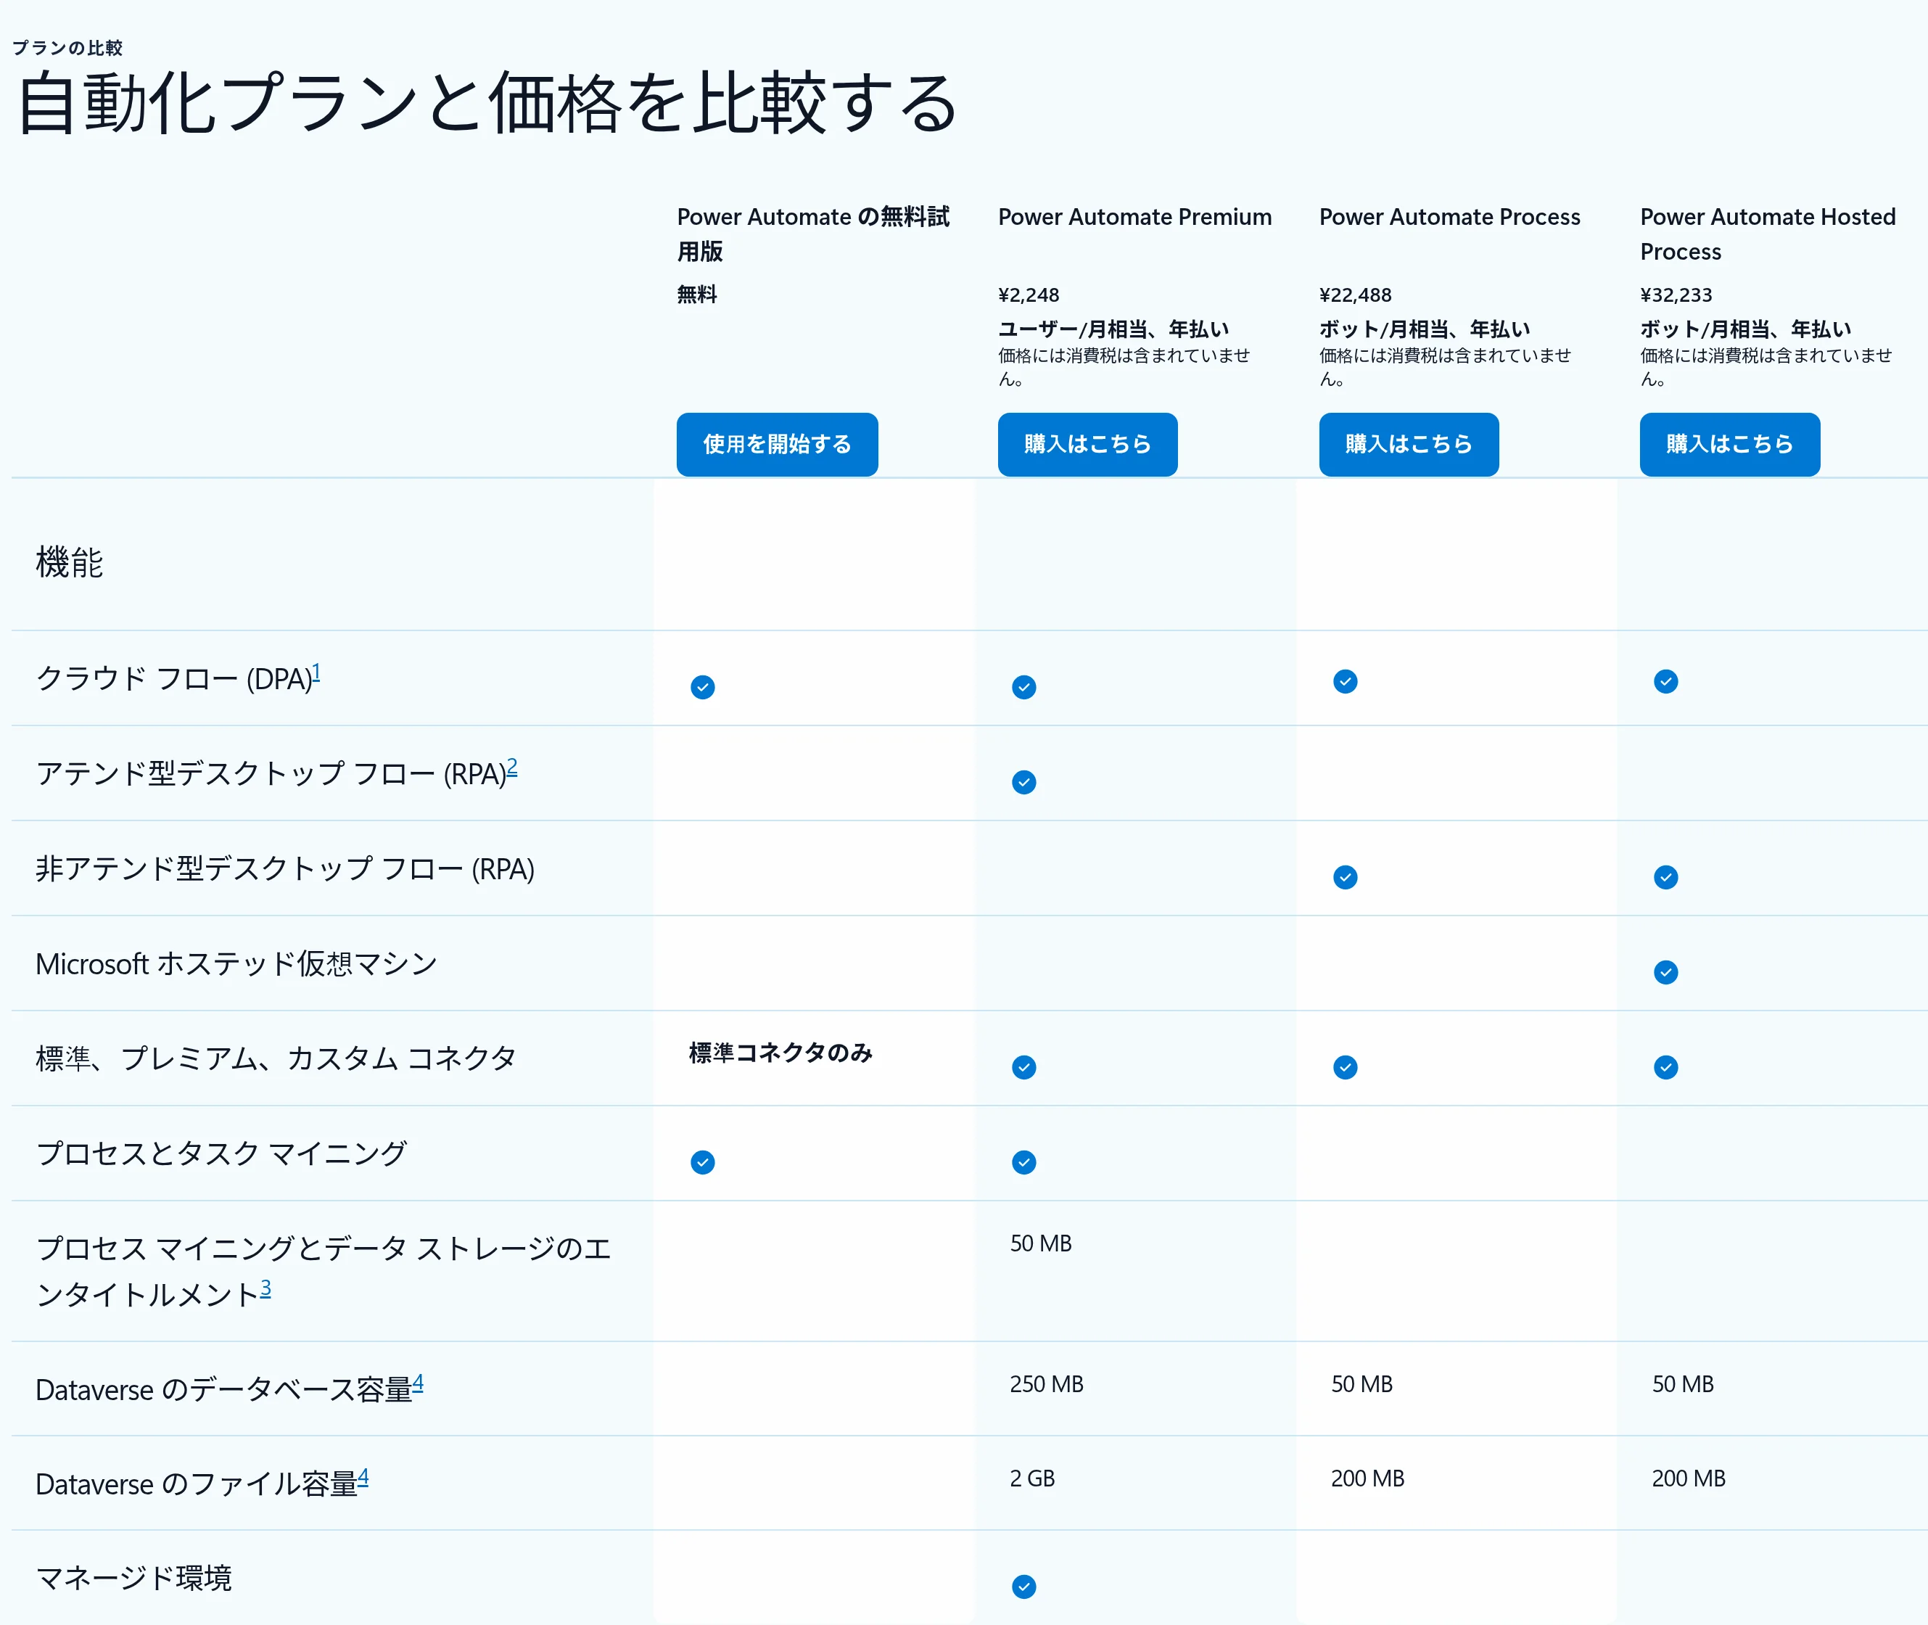Click the Power Automate Premium heading
1928x1625 pixels.
pyautogui.click(x=1135, y=216)
